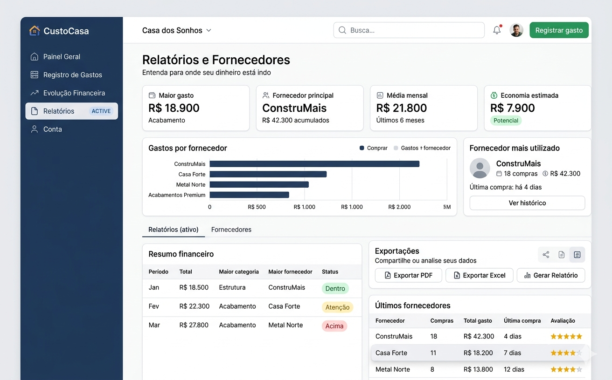Open Painel Geral in the sidebar
The height and width of the screenshot is (380, 612).
pos(71,56)
